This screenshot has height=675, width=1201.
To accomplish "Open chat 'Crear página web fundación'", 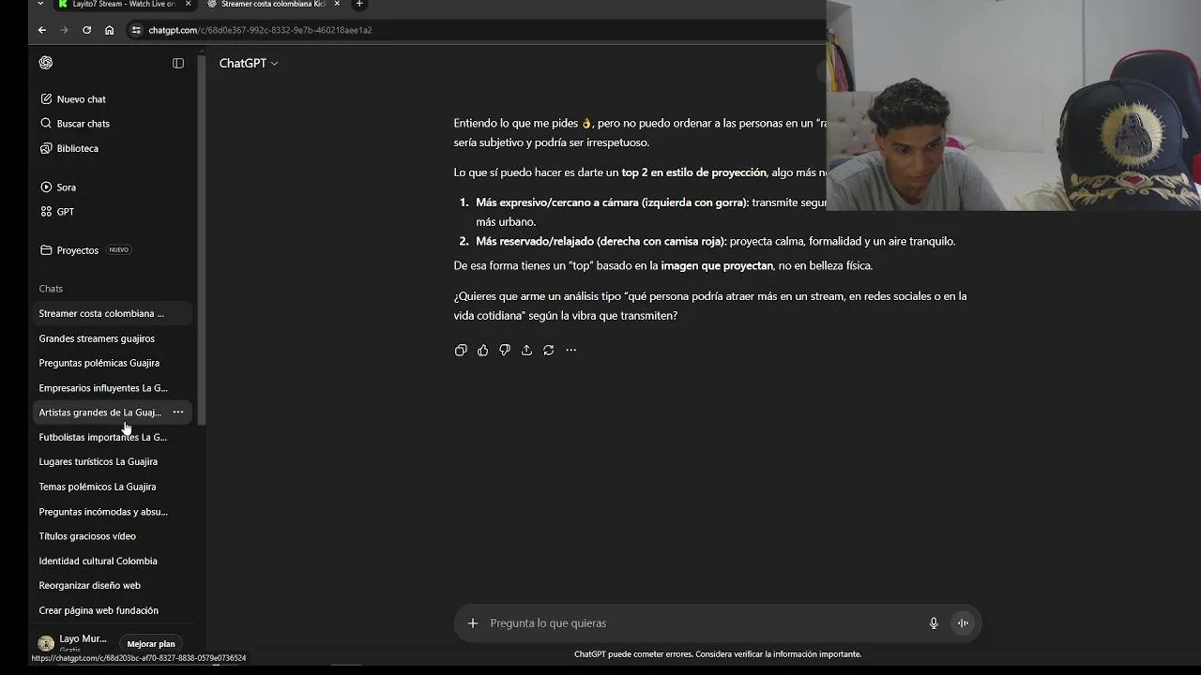I will pyautogui.click(x=113, y=610).
